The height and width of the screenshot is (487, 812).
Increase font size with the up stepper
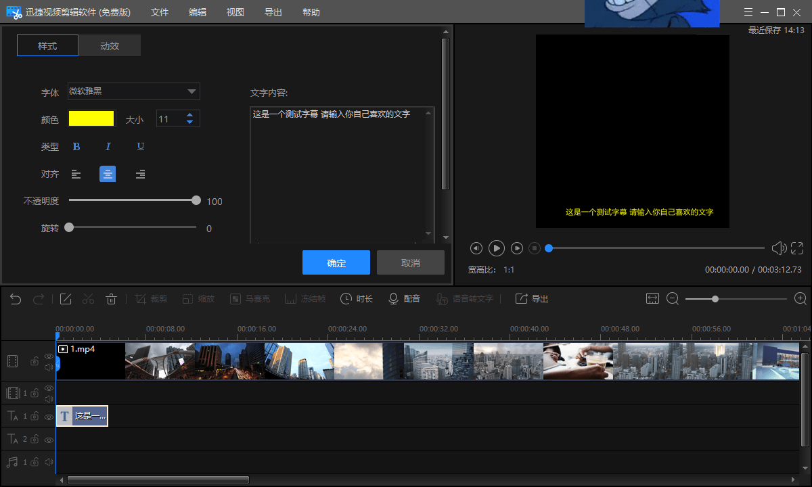coord(191,114)
